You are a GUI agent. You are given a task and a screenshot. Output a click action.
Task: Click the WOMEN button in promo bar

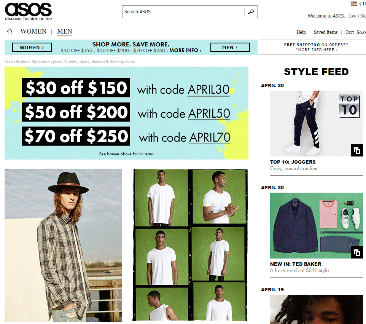pyautogui.click(x=32, y=47)
